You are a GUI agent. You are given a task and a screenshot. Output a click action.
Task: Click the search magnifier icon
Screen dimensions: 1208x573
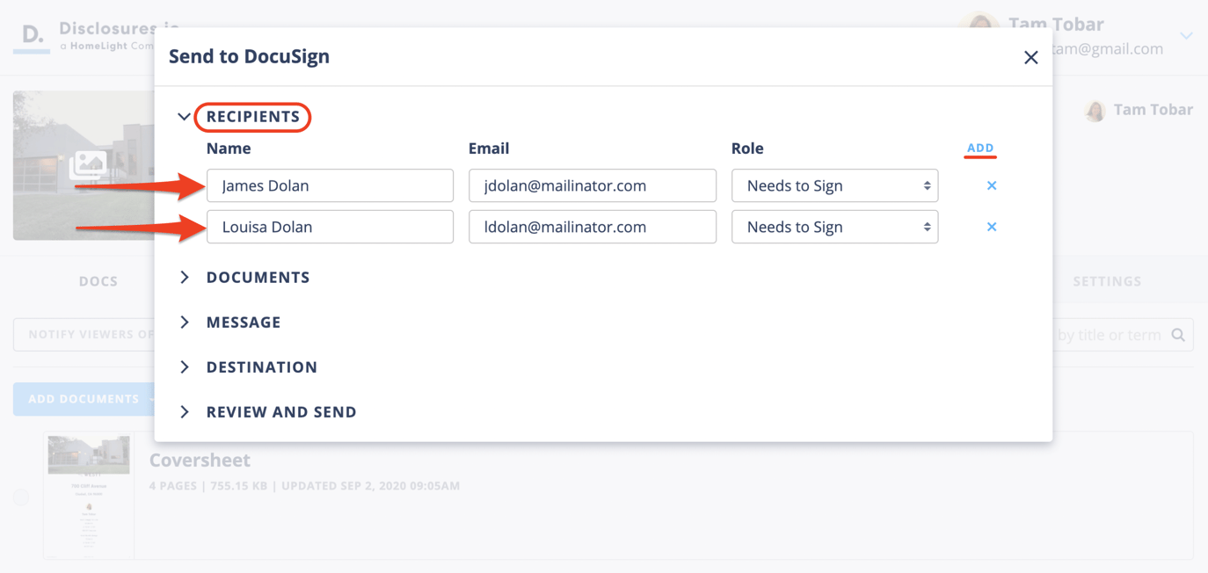click(x=1178, y=335)
